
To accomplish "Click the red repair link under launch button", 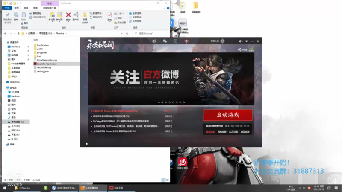I will [210, 131].
